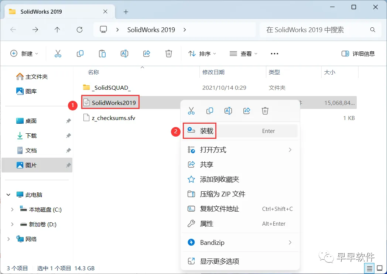Expand the 网络 tree node
This screenshot has width=387, height=274.
click(x=8, y=239)
